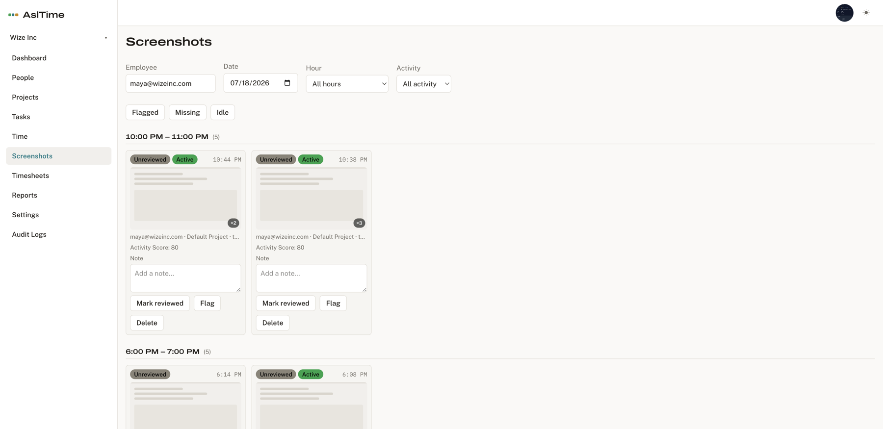This screenshot has height=429, width=883.
Task: Navigate to Tasks
Action: pos(58,117)
